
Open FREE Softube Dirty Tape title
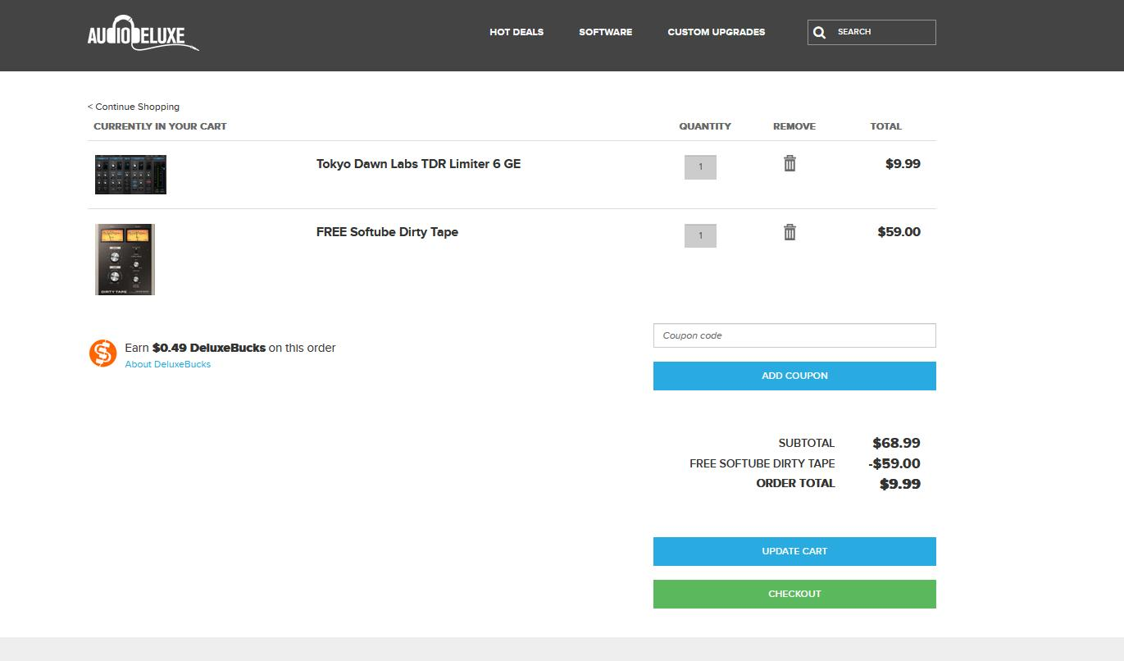click(387, 232)
